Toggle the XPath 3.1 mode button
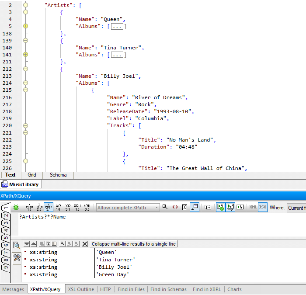The height and width of the screenshot is (295, 306). coord(48,207)
